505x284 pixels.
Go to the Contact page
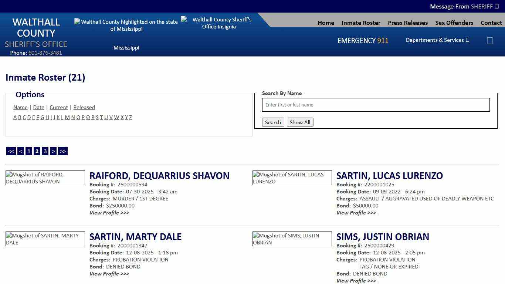(x=491, y=23)
